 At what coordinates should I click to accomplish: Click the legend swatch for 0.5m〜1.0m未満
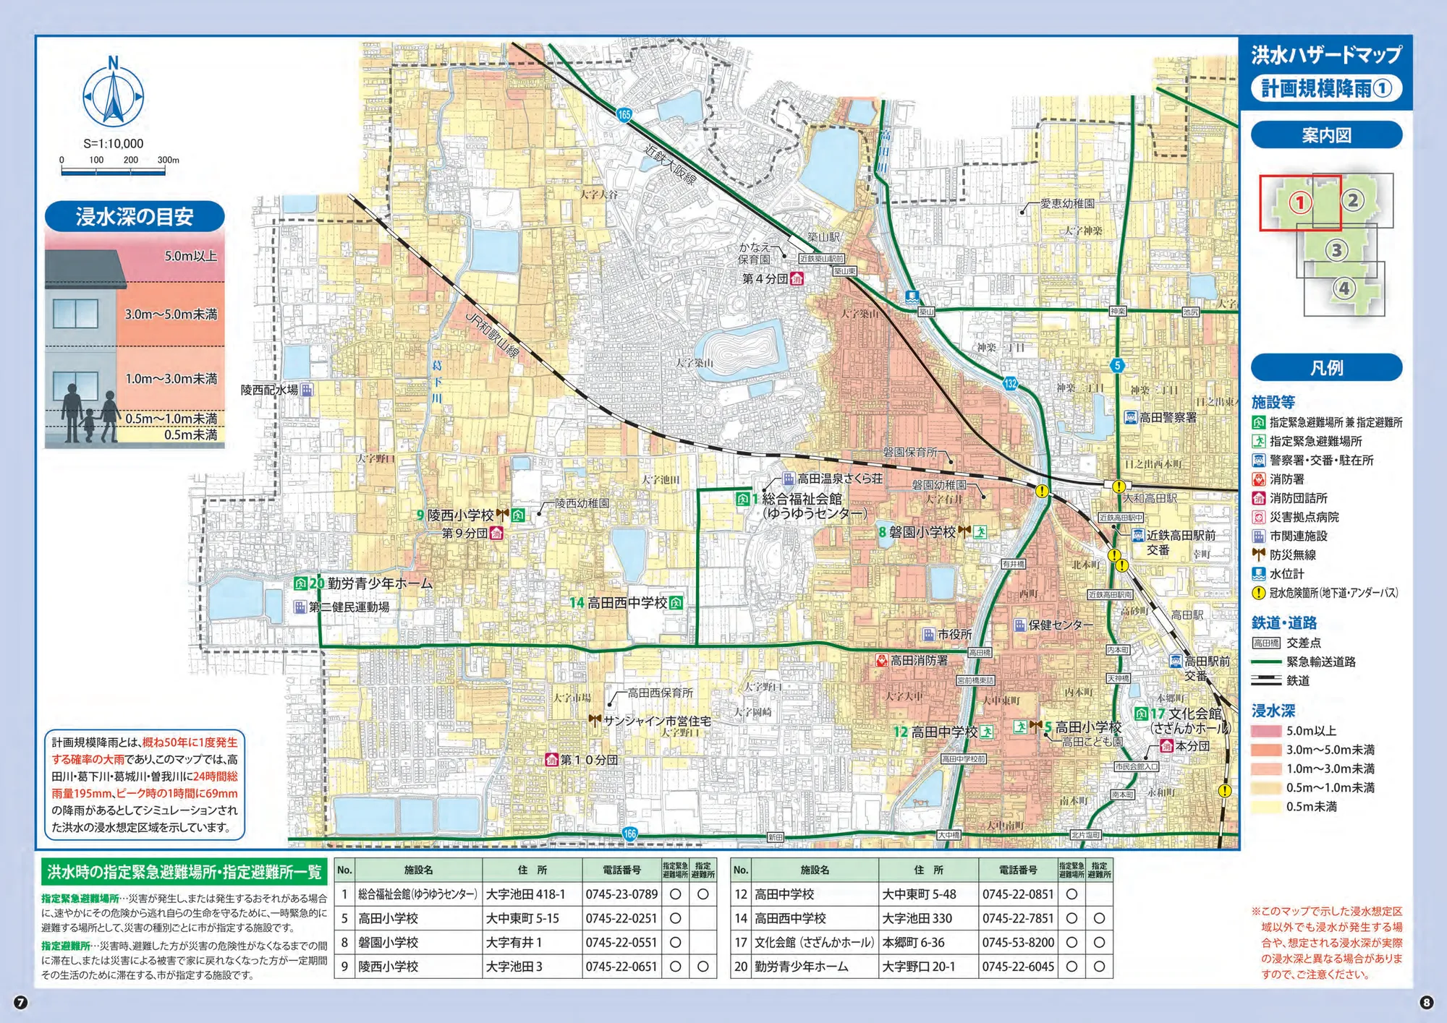coord(1266,788)
